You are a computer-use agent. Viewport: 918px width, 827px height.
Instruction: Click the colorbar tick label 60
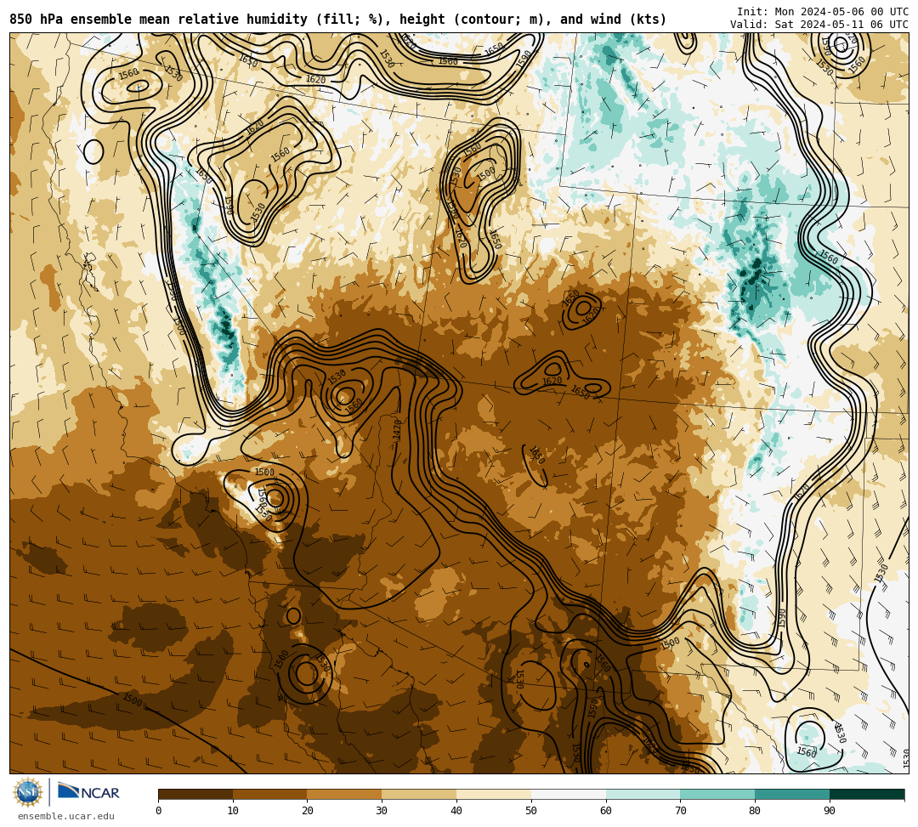pyautogui.click(x=606, y=811)
